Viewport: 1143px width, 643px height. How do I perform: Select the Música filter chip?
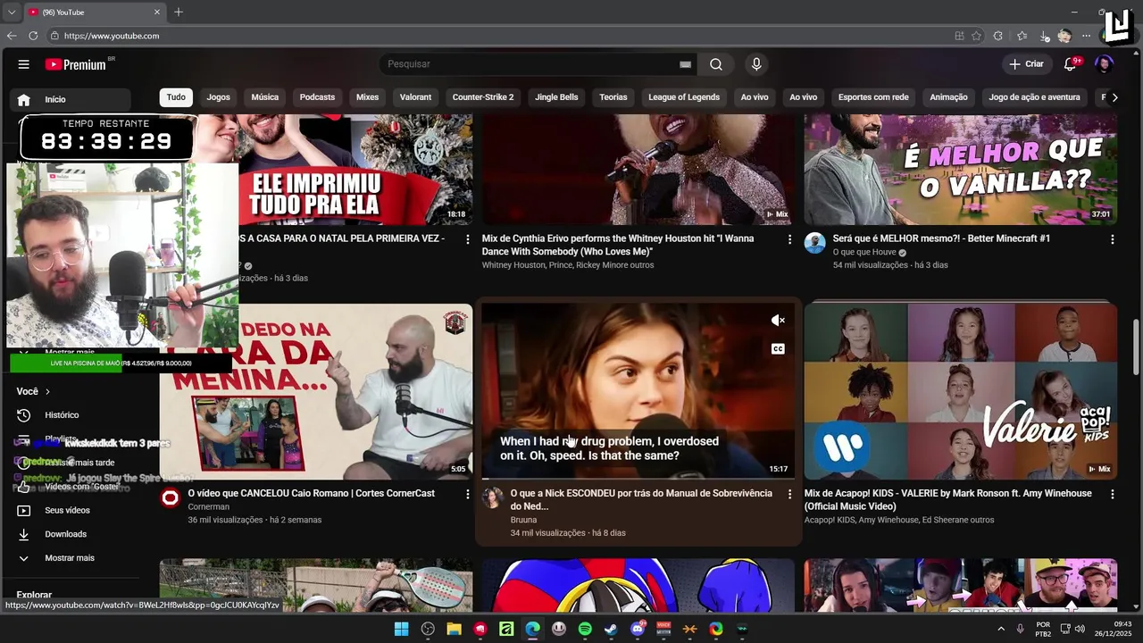tap(265, 97)
